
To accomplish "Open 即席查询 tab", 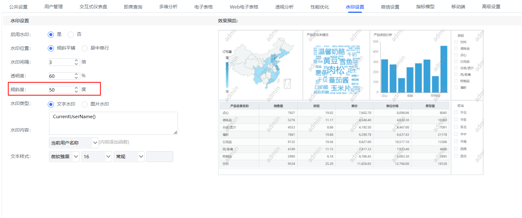I will point(133,7).
